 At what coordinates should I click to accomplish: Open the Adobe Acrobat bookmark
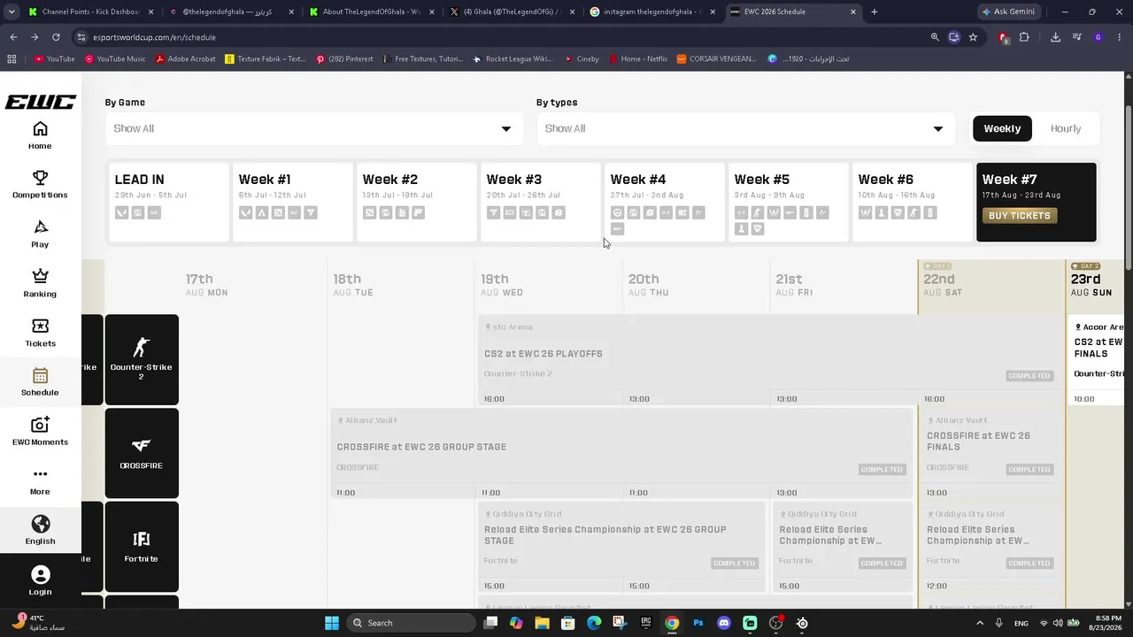coord(185,58)
